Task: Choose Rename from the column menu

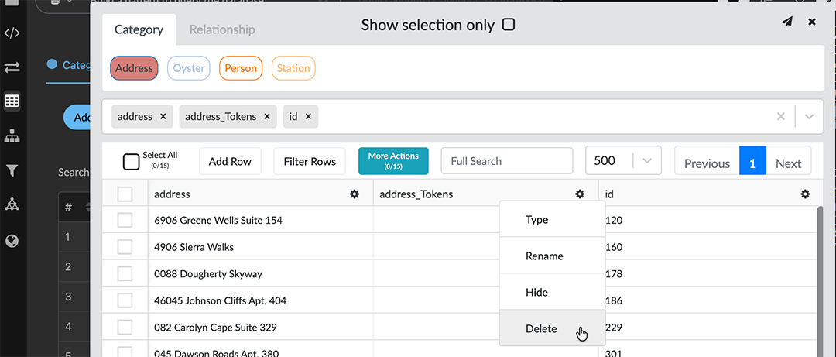Action: tap(544, 256)
